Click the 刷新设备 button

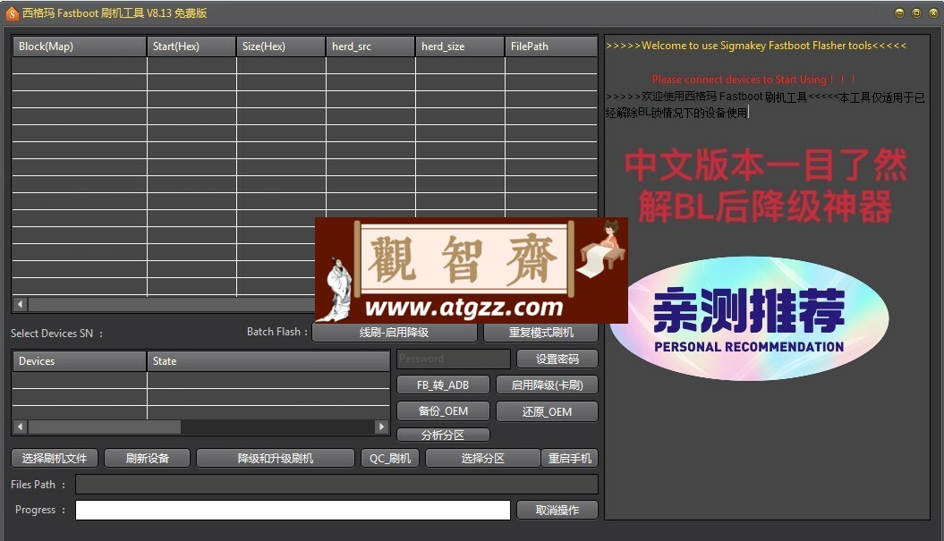[147, 458]
